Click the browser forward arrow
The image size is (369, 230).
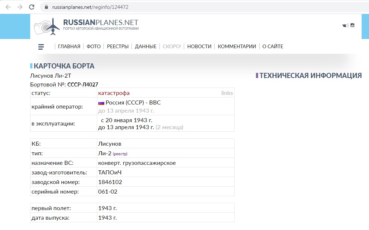pos(20,7)
